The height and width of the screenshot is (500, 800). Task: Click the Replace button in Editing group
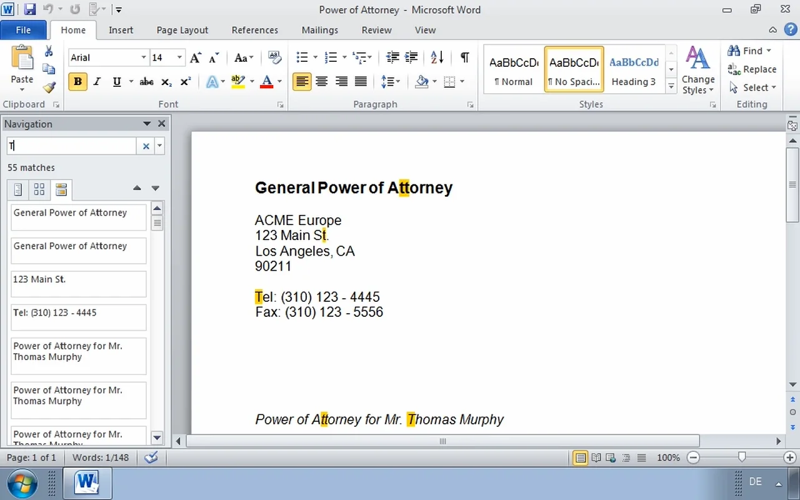pyautogui.click(x=752, y=69)
